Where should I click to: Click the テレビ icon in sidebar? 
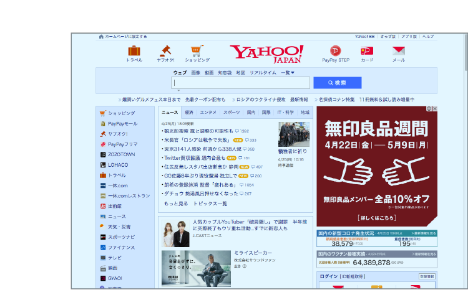click(x=103, y=258)
